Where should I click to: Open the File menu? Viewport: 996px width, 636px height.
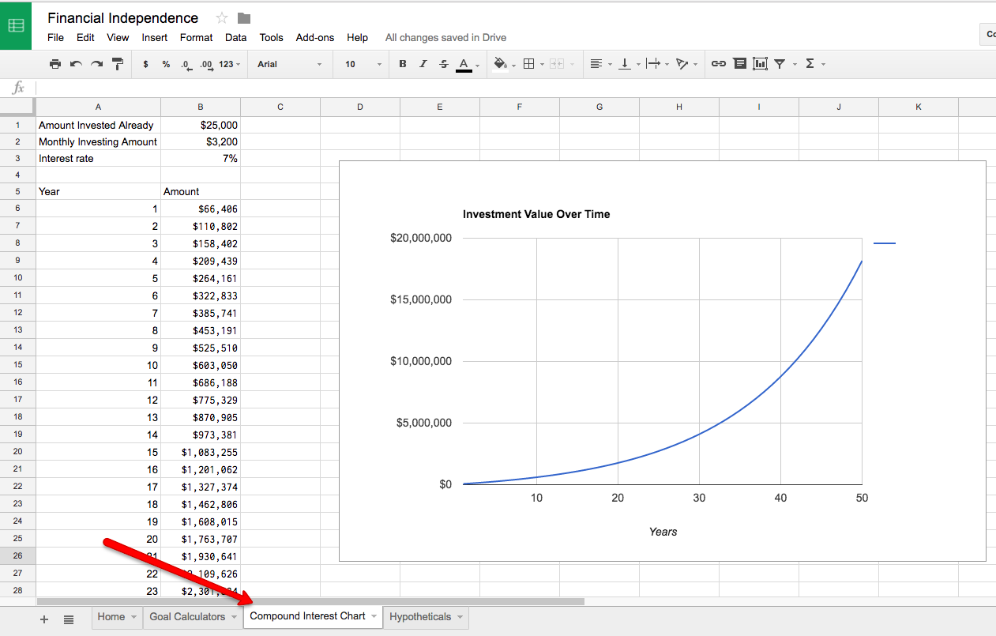pyautogui.click(x=55, y=37)
